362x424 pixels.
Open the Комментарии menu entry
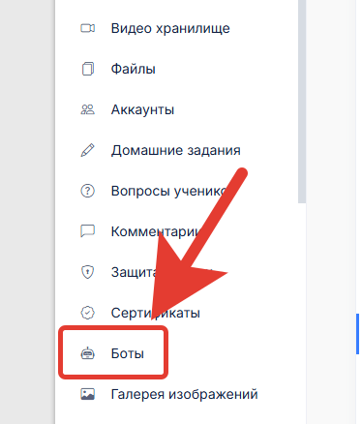157,231
